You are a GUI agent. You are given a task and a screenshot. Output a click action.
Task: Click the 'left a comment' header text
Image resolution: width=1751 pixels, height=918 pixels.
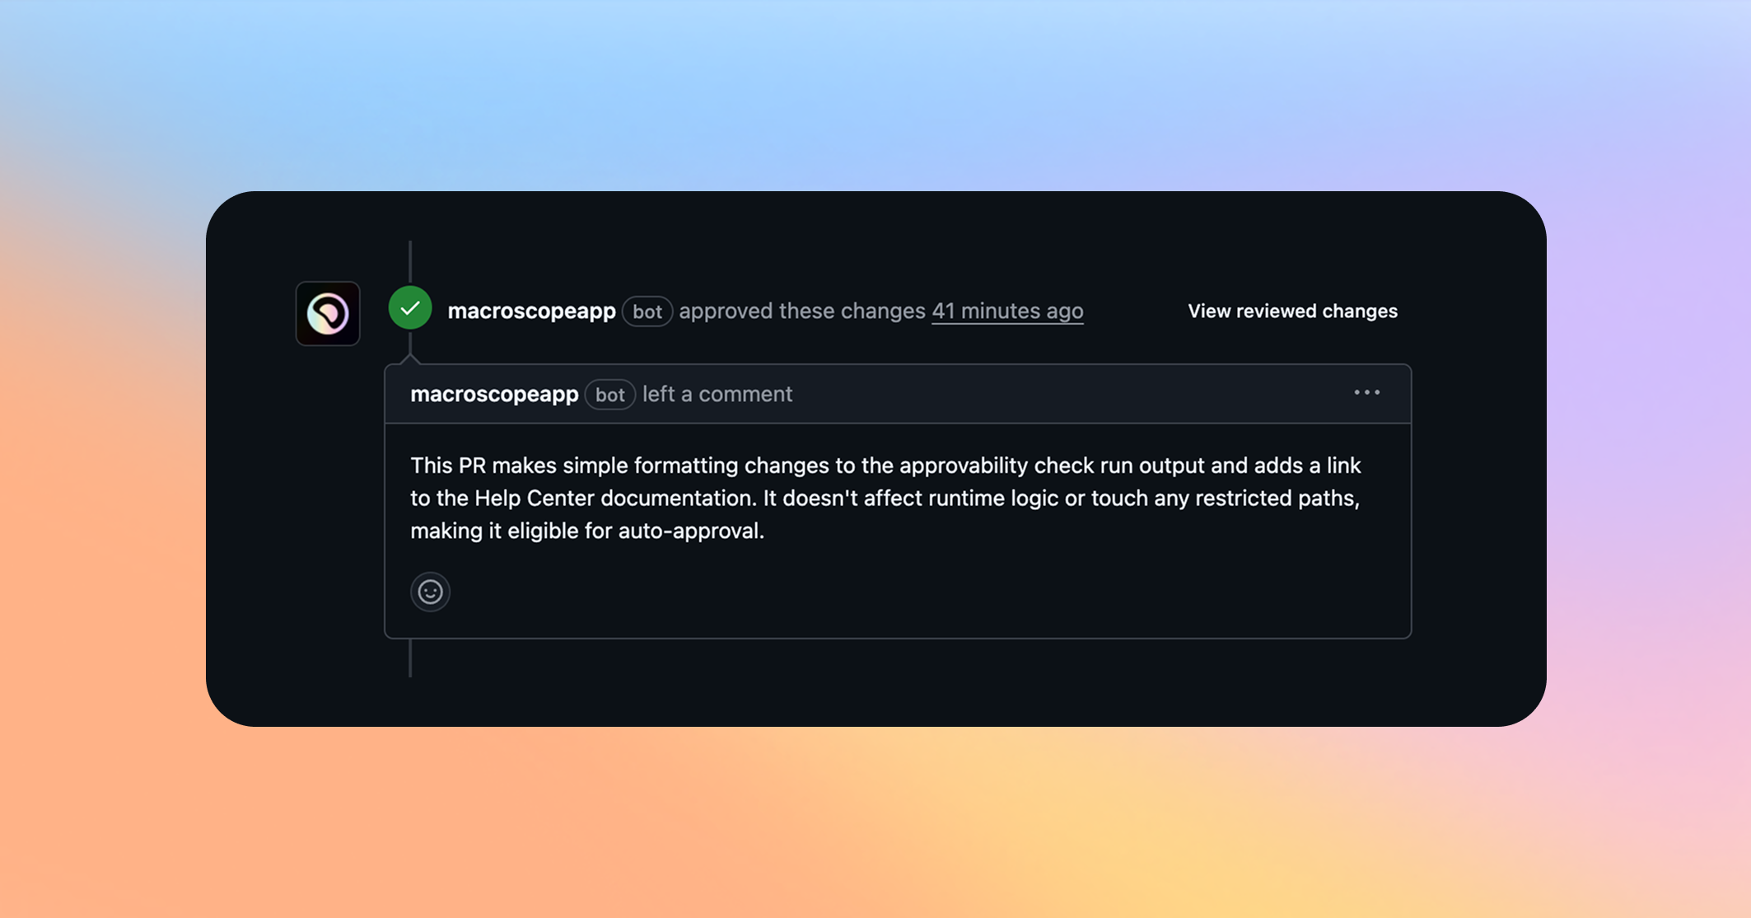(x=716, y=394)
